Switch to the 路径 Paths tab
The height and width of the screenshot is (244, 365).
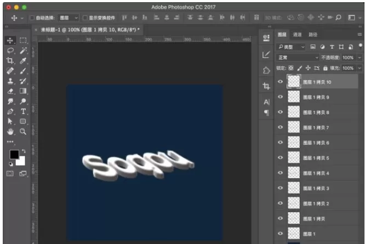(313, 35)
